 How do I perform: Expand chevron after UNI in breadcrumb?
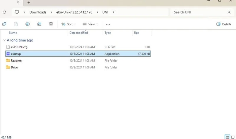pos(113,12)
